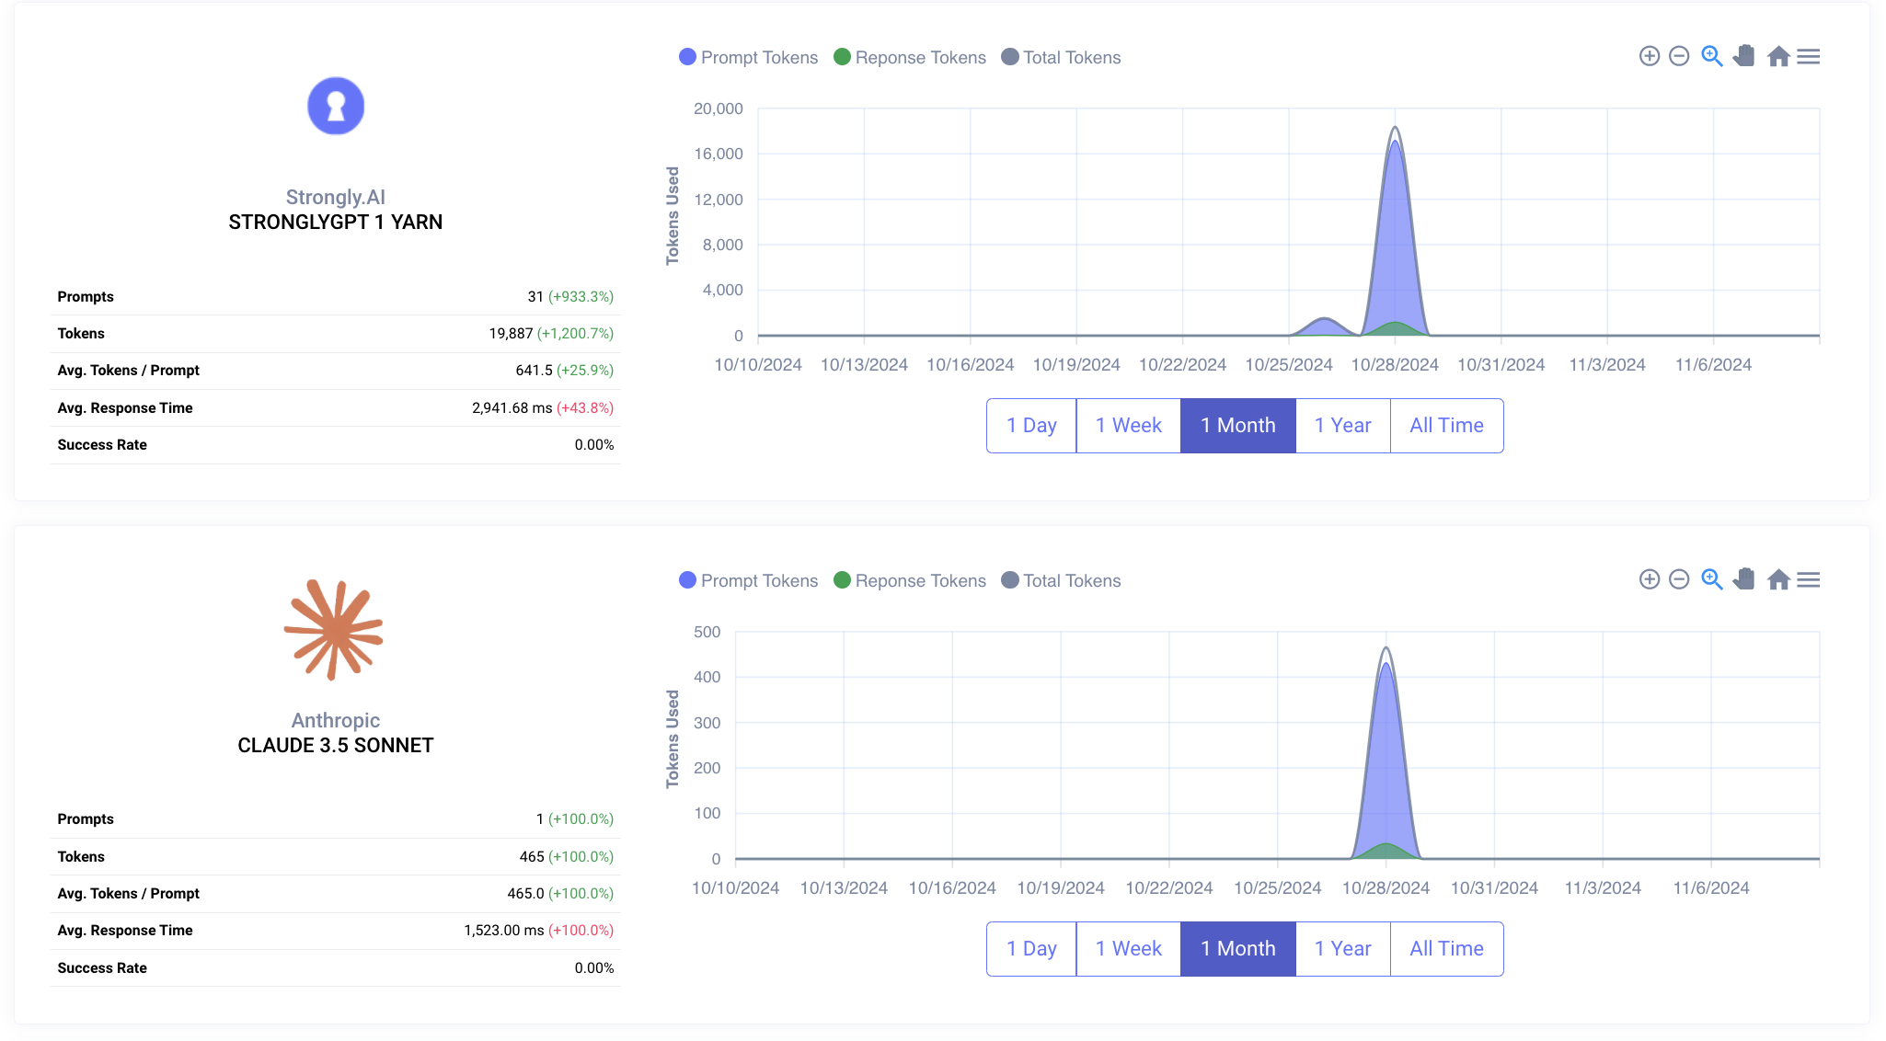The image size is (1886, 1041).
Task: Reset zoom with home icon, StronglyGPT chart
Action: pyautogui.click(x=1778, y=56)
